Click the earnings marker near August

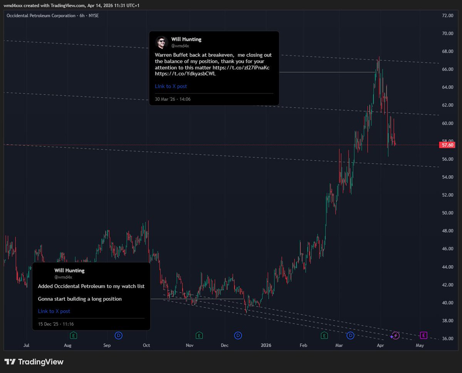74,335
